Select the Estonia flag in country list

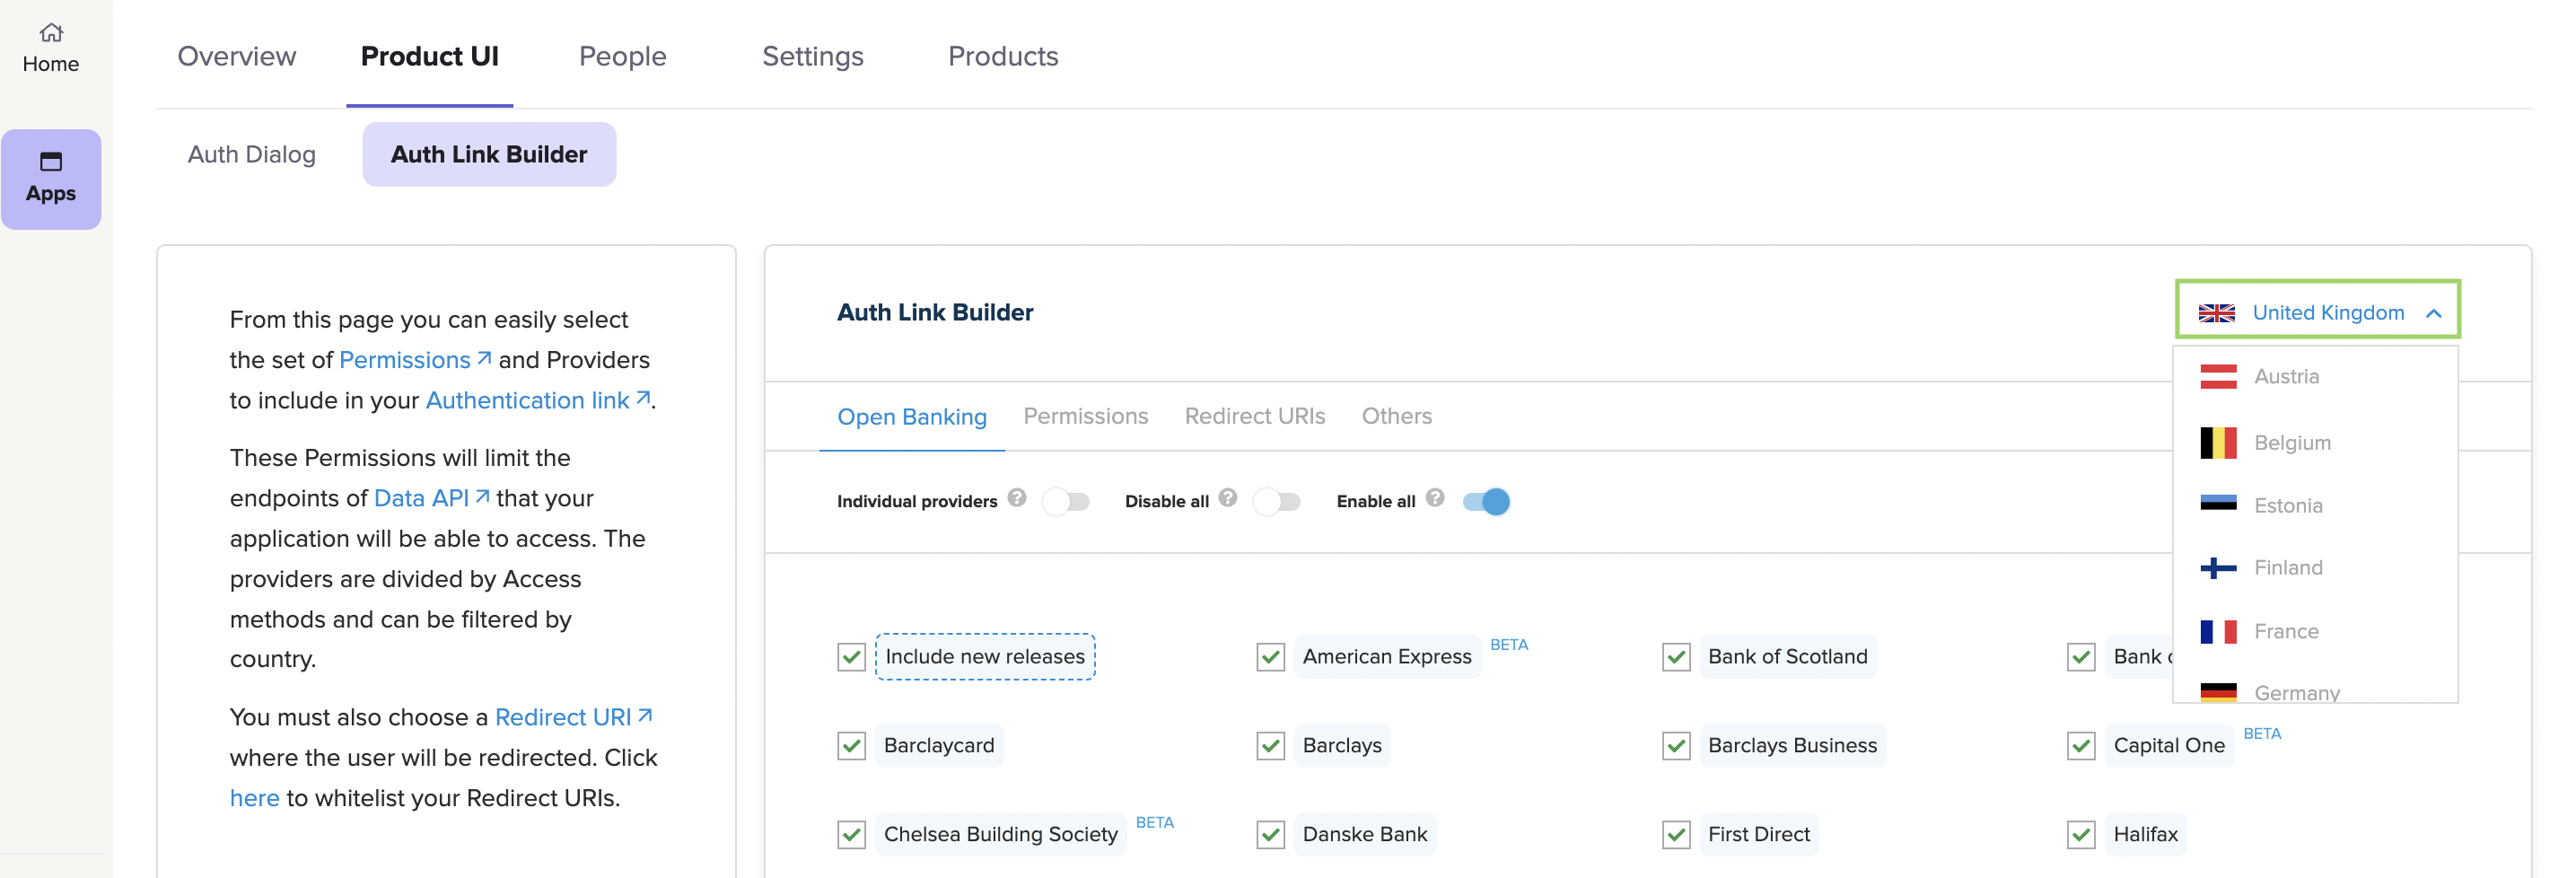tap(2218, 504)
